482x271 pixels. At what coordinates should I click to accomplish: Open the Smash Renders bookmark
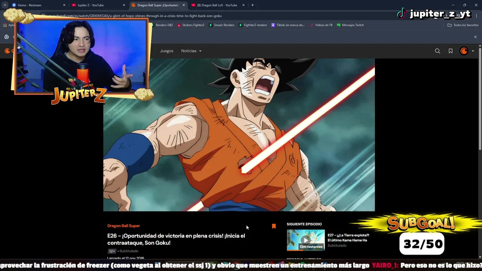(x=221, y=25)
